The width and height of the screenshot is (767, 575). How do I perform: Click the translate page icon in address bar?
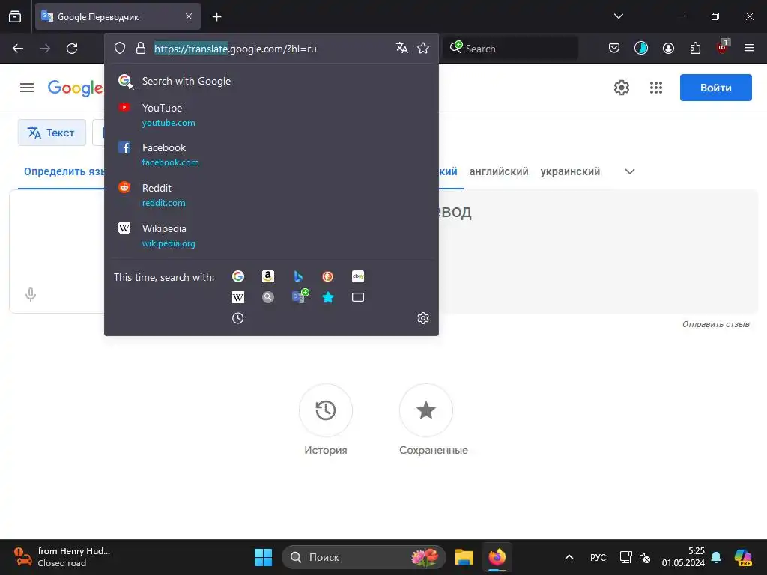click(x=402, y=48)
